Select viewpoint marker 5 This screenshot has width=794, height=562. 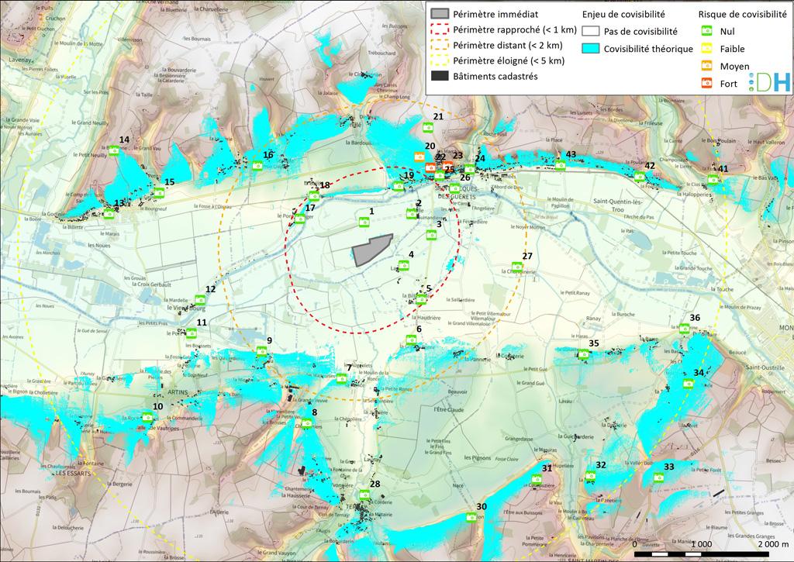(421, 298)
